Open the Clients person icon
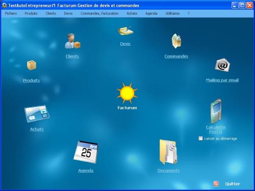Screen dimensions: 255x191 [x=72, y=41]
